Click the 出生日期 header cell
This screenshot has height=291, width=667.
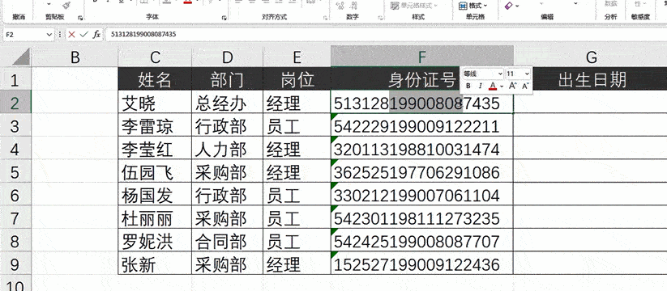591,79
